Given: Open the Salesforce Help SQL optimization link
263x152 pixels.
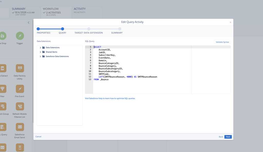Looking at the screenshot, I should [x=110, y=99].
